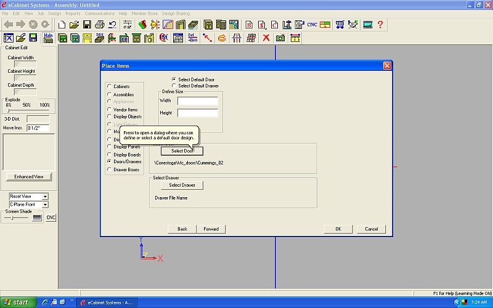Viewport: 493px width, 308px height.
Task: Click the Select Drawer button
Action: [x=182, y=185]
